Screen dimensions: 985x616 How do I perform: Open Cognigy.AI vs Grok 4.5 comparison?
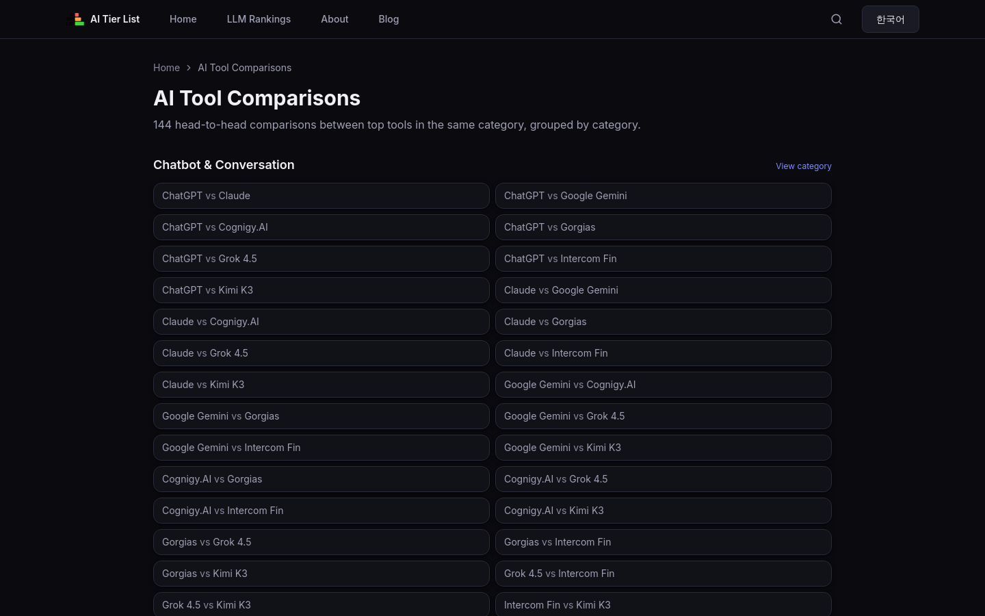664,479
